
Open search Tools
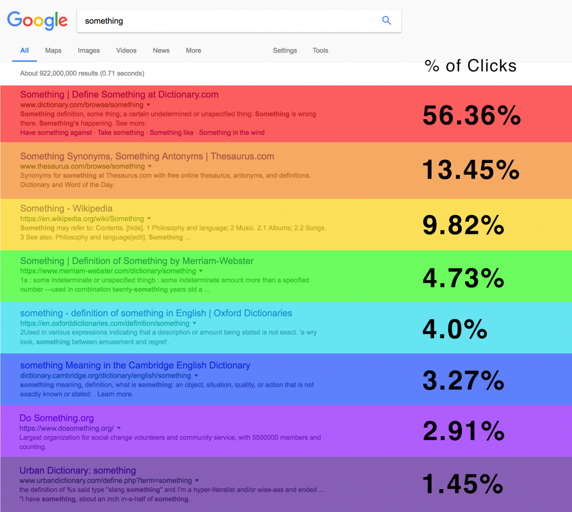[x=320, y=50]
